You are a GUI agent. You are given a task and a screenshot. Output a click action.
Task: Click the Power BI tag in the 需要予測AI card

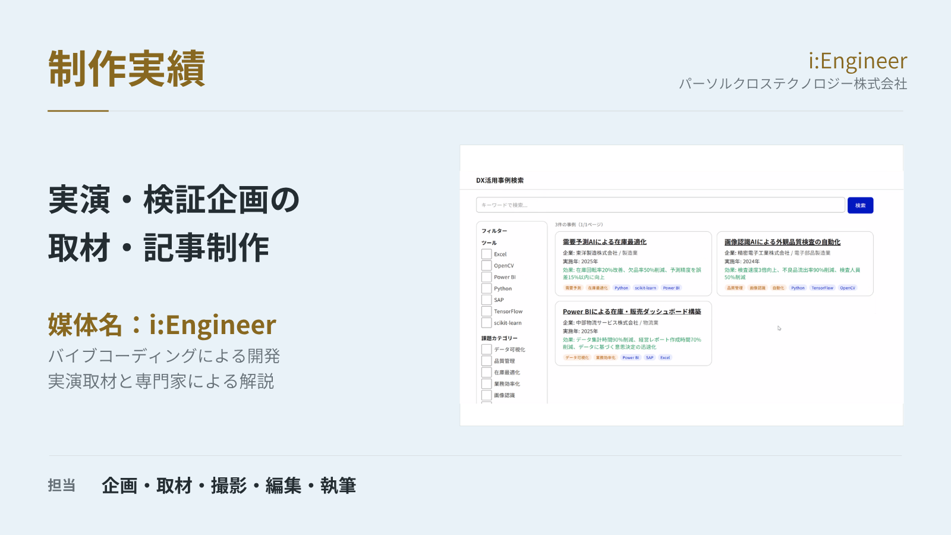coord(671,288)
